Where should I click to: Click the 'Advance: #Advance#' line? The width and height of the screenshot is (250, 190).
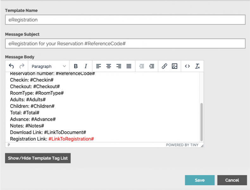pos(33,119)
